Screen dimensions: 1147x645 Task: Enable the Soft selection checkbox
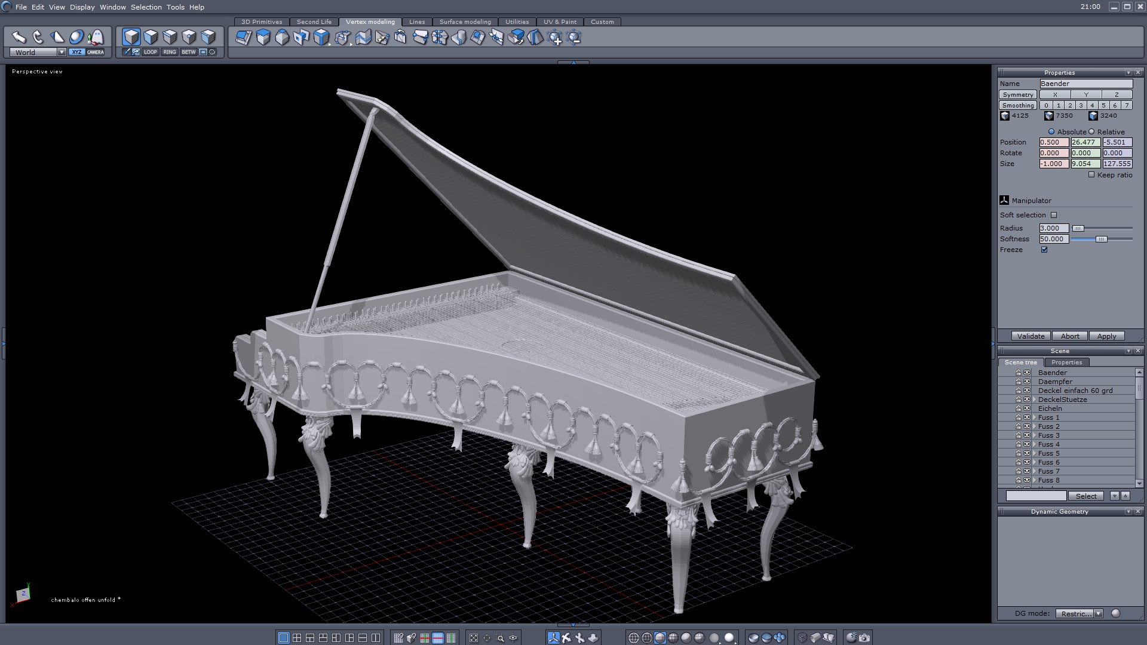point(1054,215)
